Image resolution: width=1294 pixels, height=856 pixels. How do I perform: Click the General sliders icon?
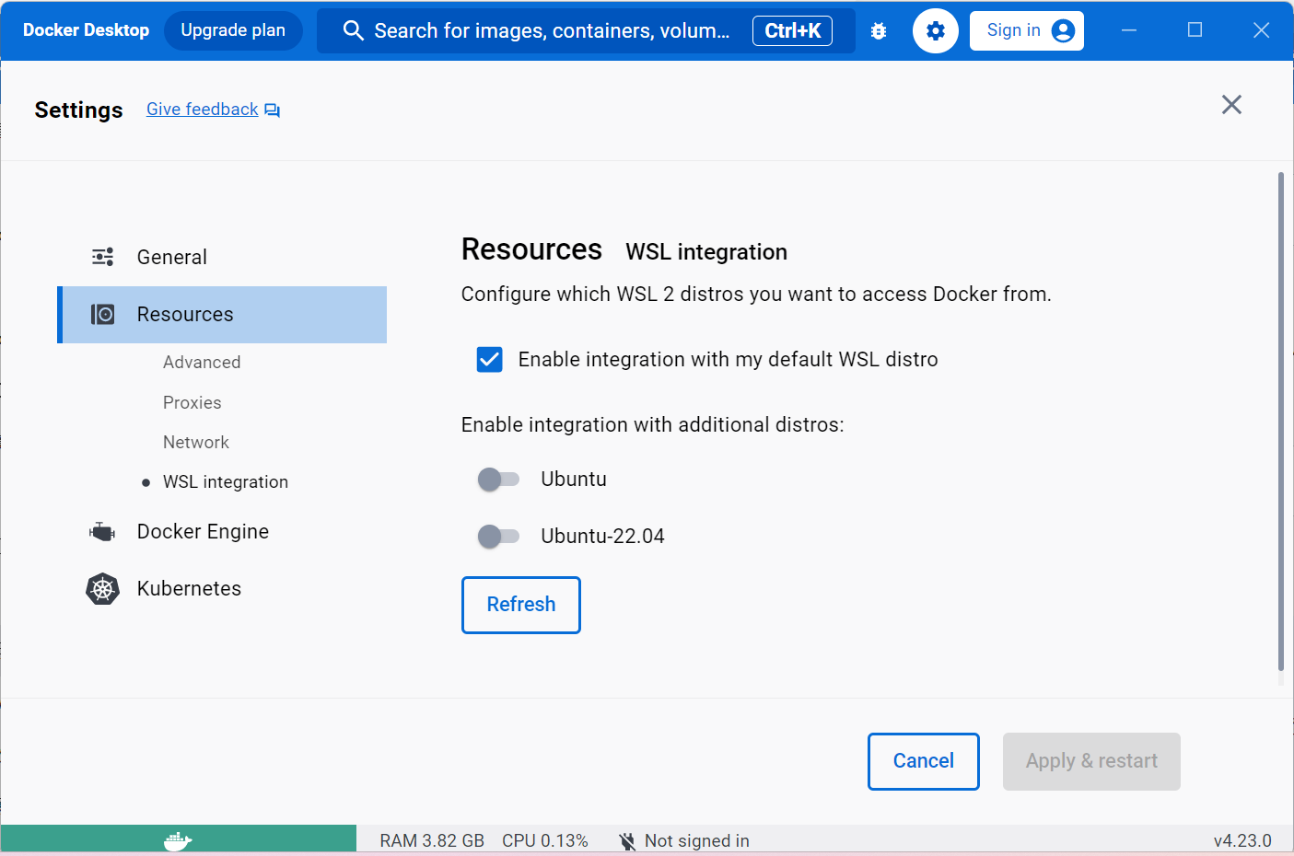[x=103, y=257]
